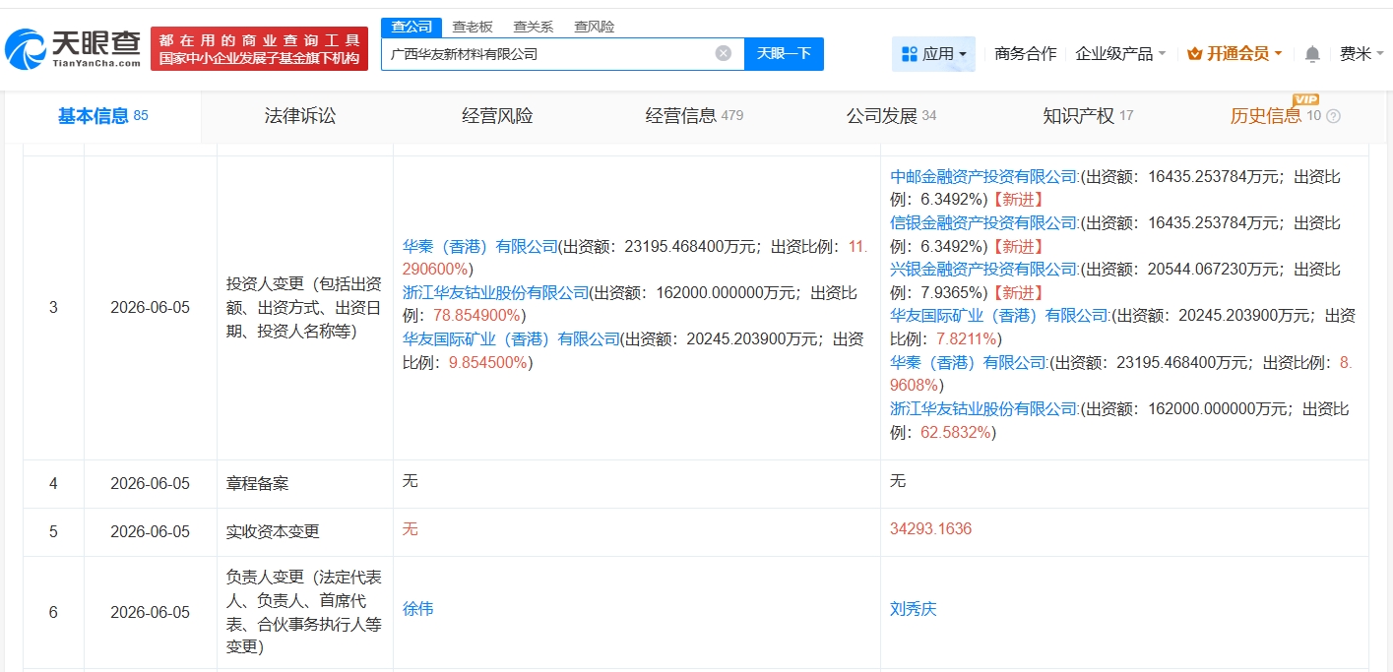This screenshot has width=1393, height=672.
Task: Open the 经营信息 tab
Action: [694, 116]
